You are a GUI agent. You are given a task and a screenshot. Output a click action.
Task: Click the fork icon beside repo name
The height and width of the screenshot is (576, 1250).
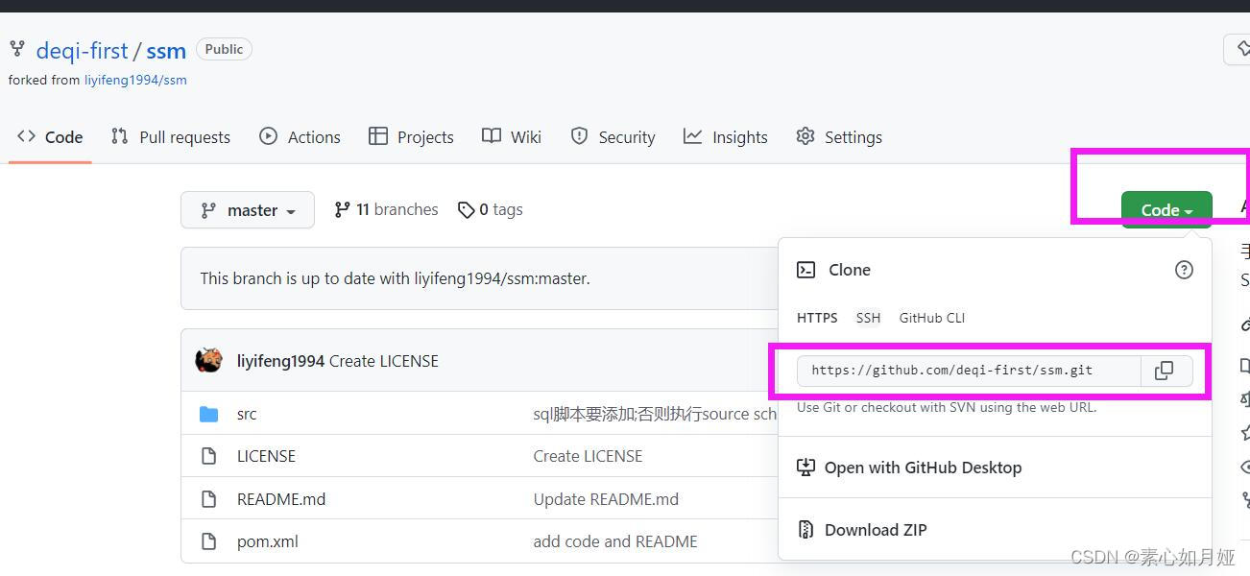(x=17, y=48)
